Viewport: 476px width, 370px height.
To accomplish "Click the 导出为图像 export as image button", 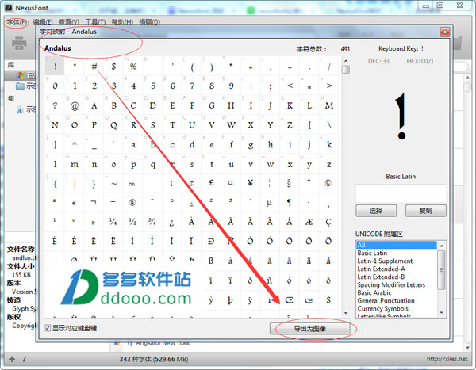I will pos(309,329).
